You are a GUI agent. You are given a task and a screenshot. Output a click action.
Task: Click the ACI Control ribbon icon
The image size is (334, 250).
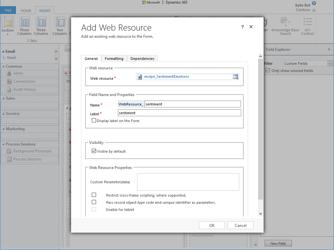click(x=307, y=22)
